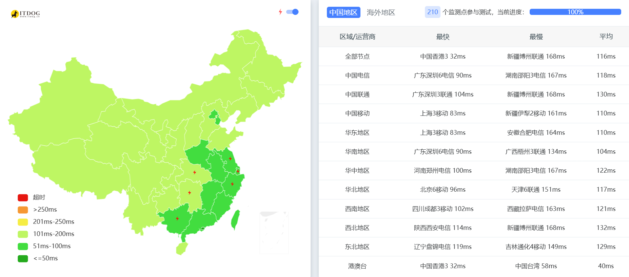Click 广东深圳3联通 104ms cell
This screenshot has height=277, width=629.
click(x=443, y=94)
